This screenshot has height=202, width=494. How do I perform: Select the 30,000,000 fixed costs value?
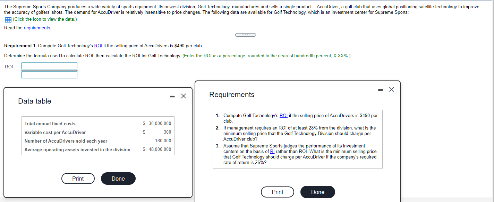tap(160, 124)
